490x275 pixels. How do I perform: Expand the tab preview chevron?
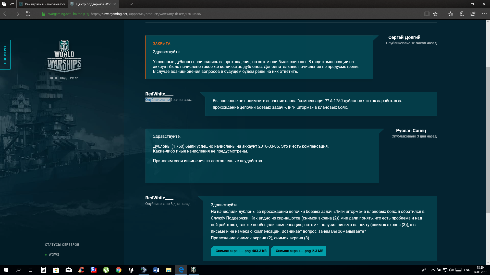pyautogui.click(x=131, y=4)
